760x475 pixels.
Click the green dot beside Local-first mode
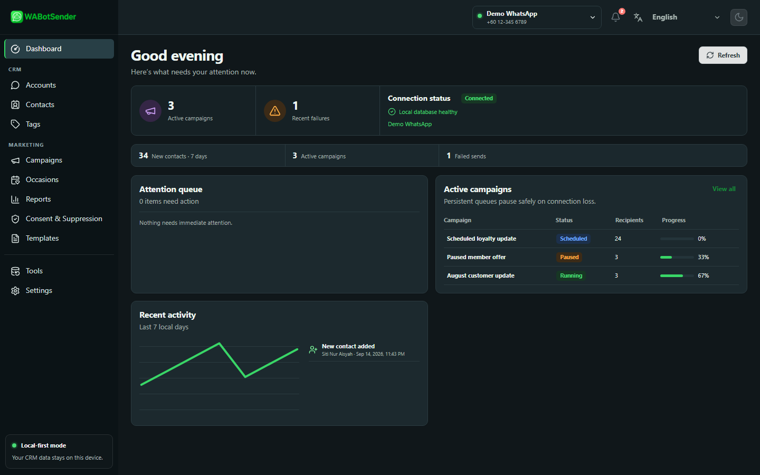pos(14,445)
